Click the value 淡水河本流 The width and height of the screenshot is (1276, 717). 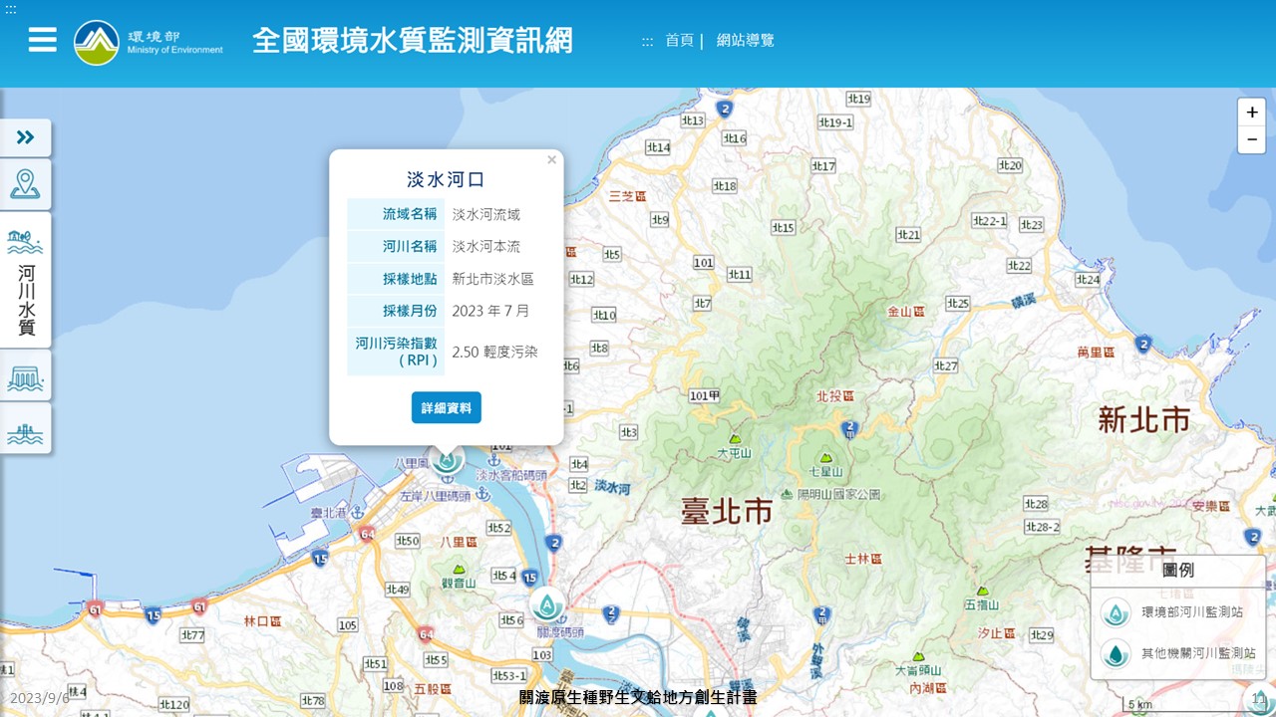point(486,246)
